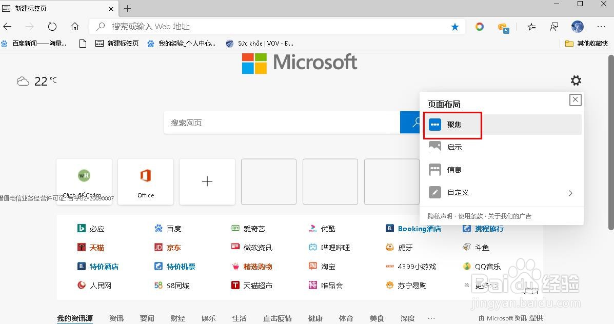Screen dimensions: 614x324
Task: Select the 聚焦 layout option
Action: (x=504, y=125)
